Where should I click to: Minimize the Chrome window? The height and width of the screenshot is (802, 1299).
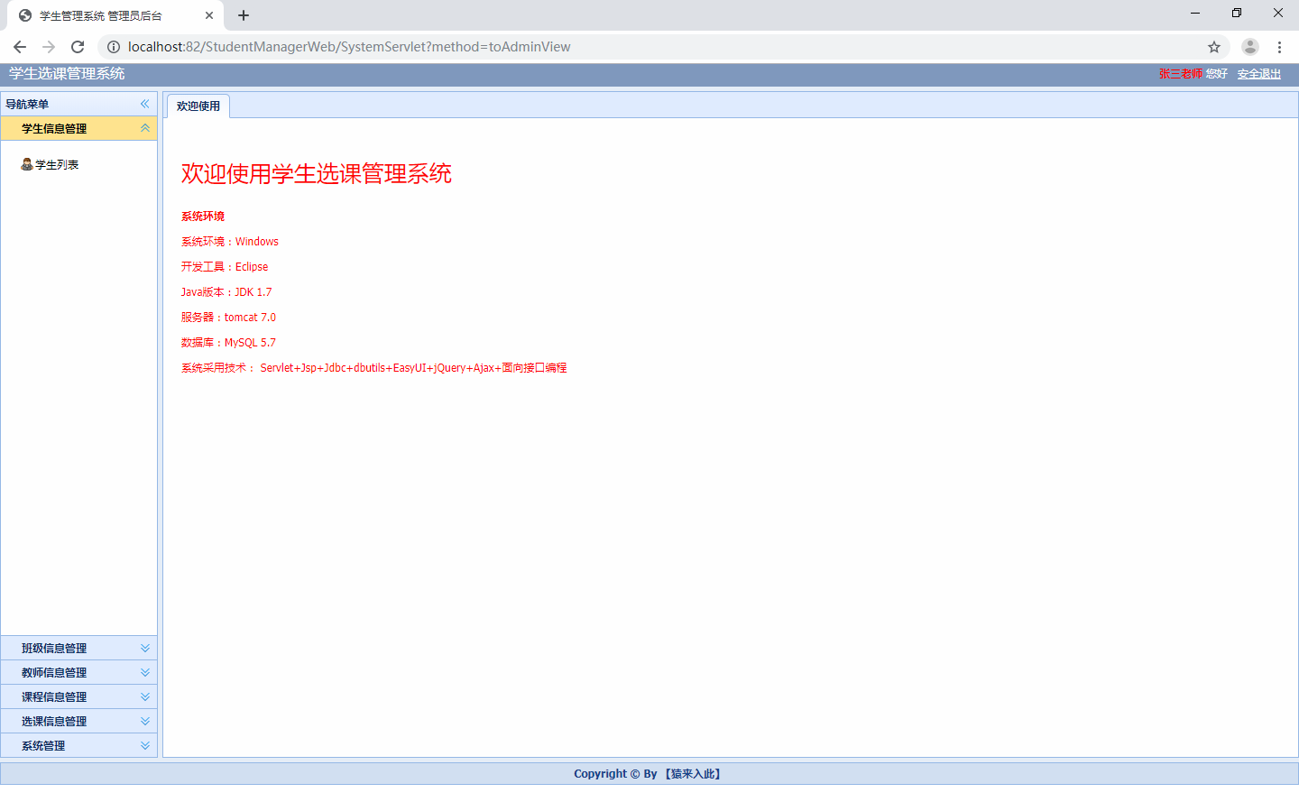point(1195,14)
